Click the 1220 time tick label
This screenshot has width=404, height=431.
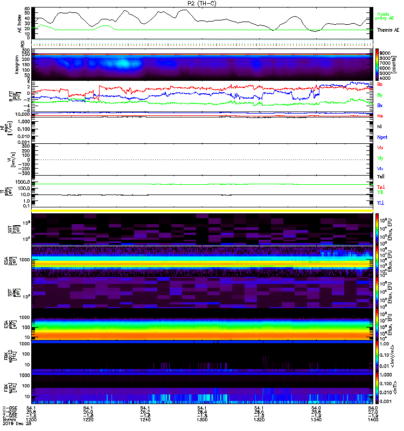pyautogui.click(x=88, y=420)
